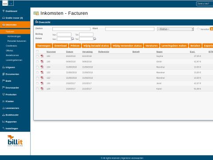Screen dimensions: 213x160
Task: Open Leveringsbonnen in the sidebar
Action: [14, 60]
